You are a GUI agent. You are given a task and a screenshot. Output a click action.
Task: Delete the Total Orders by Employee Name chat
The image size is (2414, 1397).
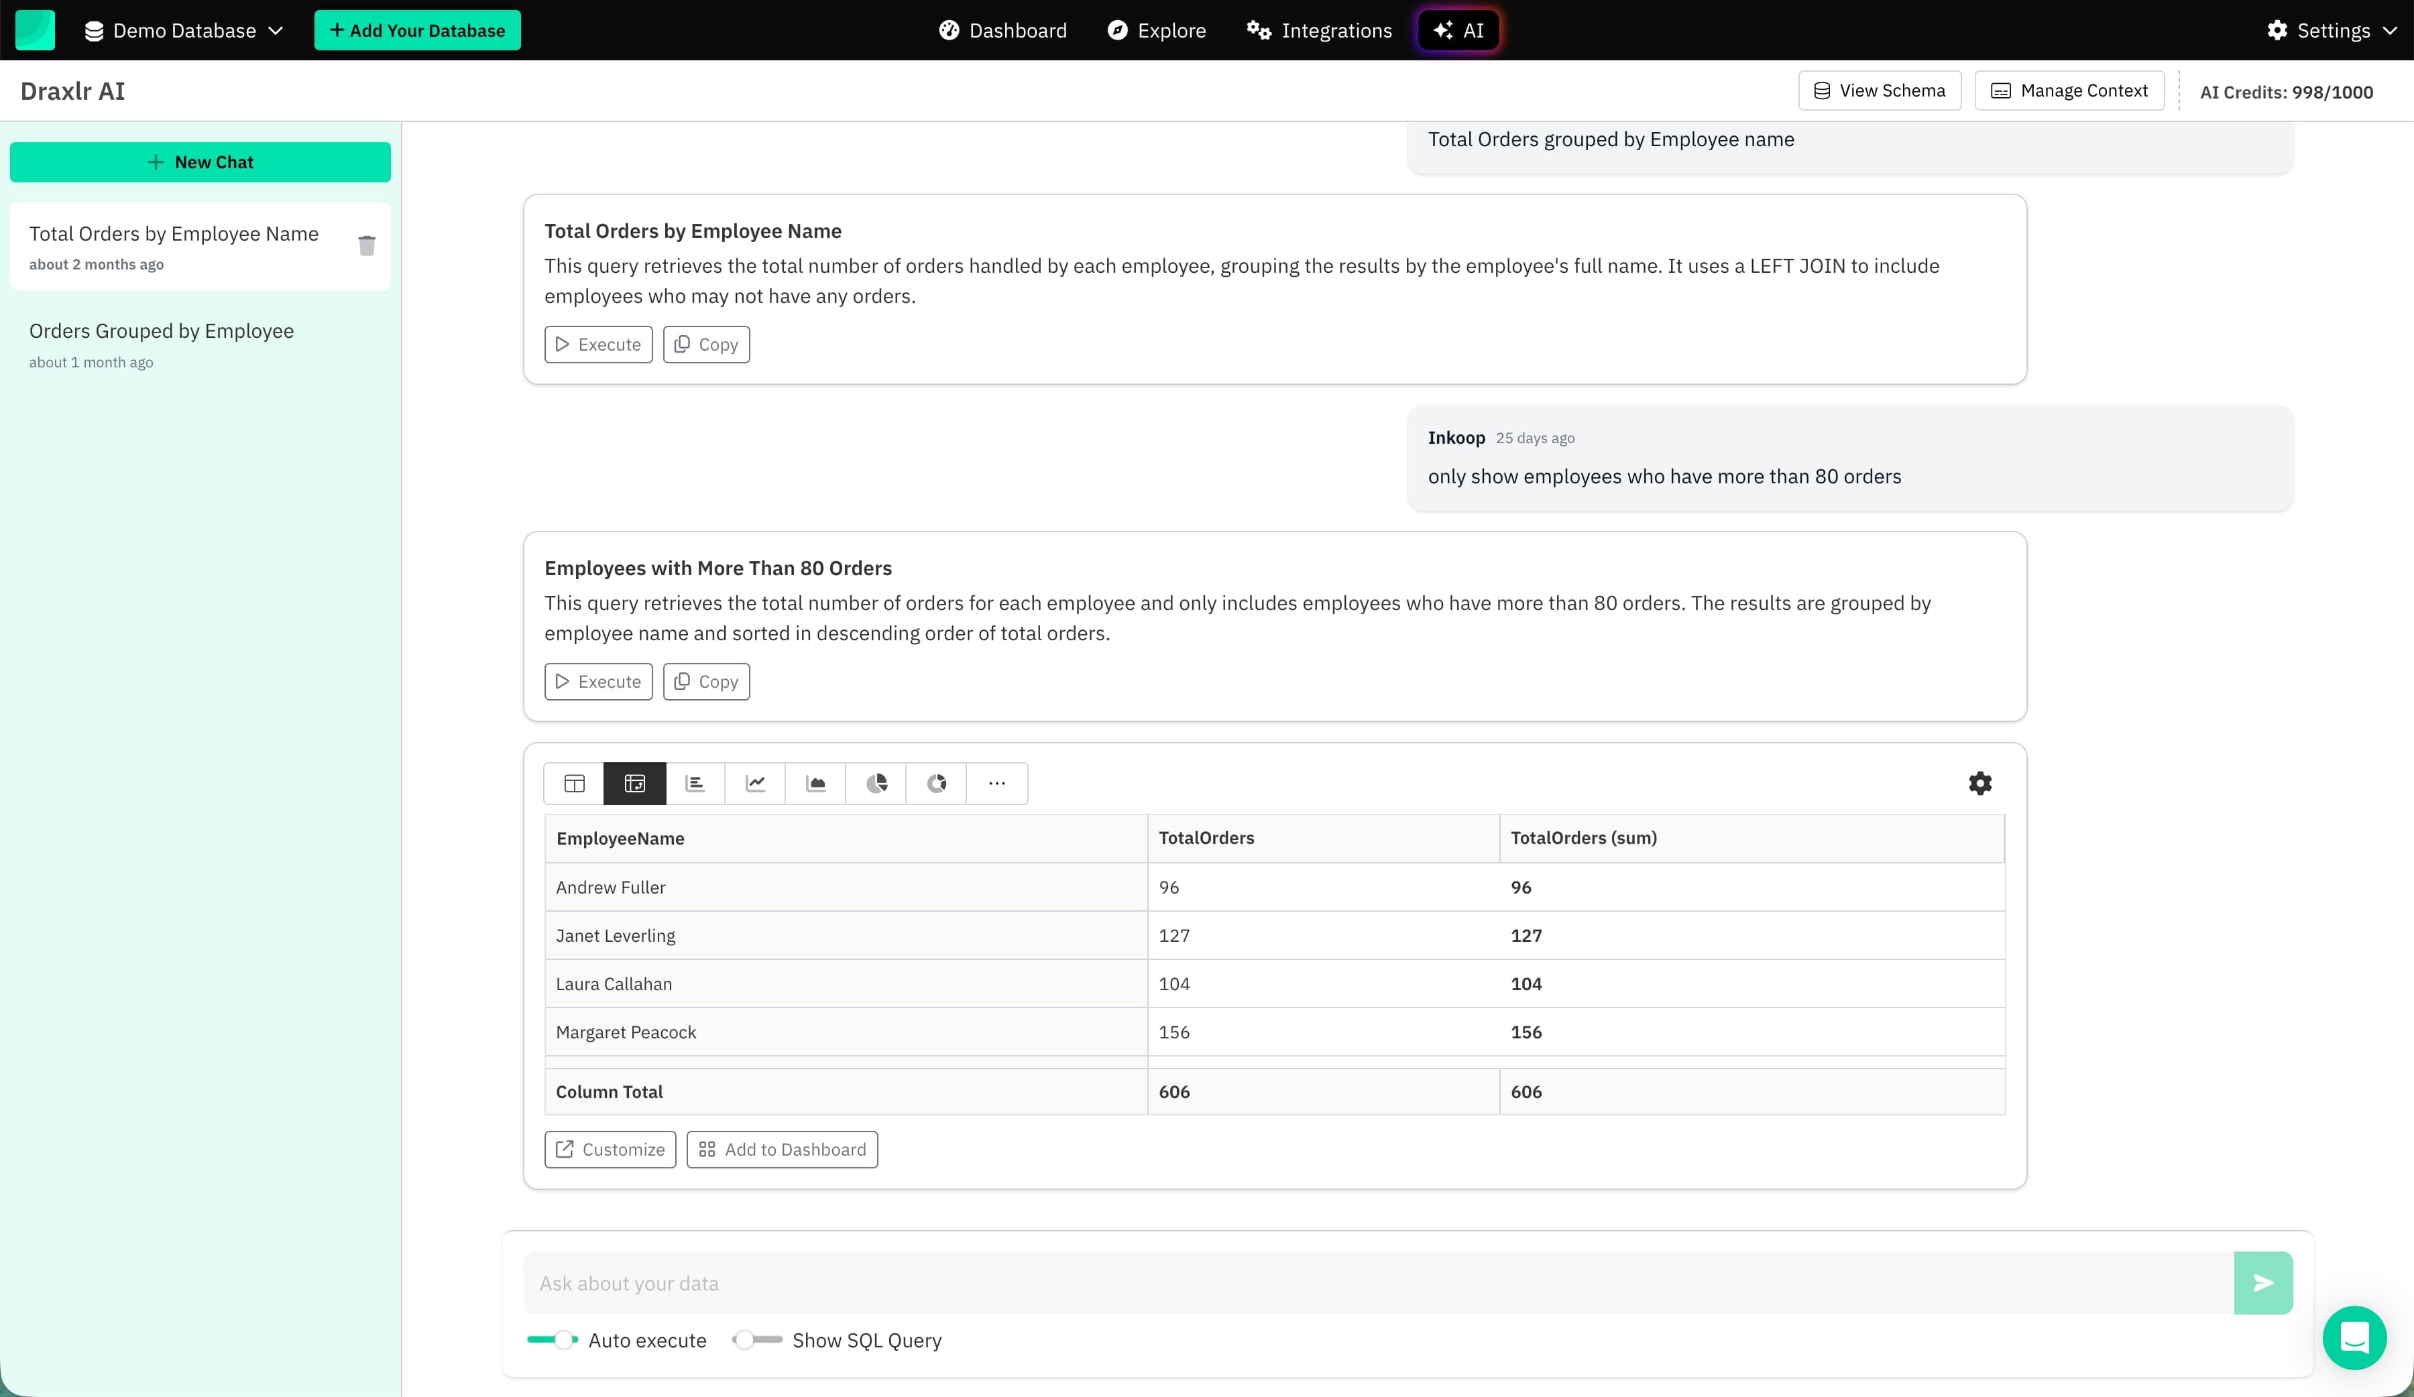click(367, 246)
